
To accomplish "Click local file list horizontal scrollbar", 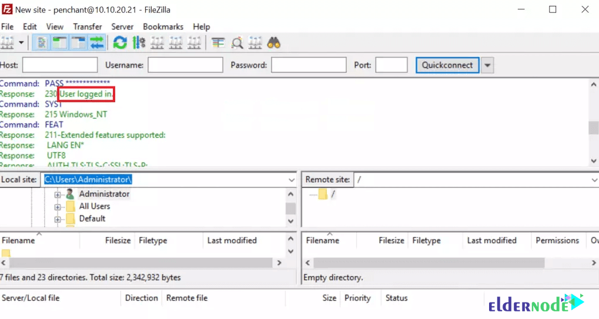I will click(x=140, y=263).
